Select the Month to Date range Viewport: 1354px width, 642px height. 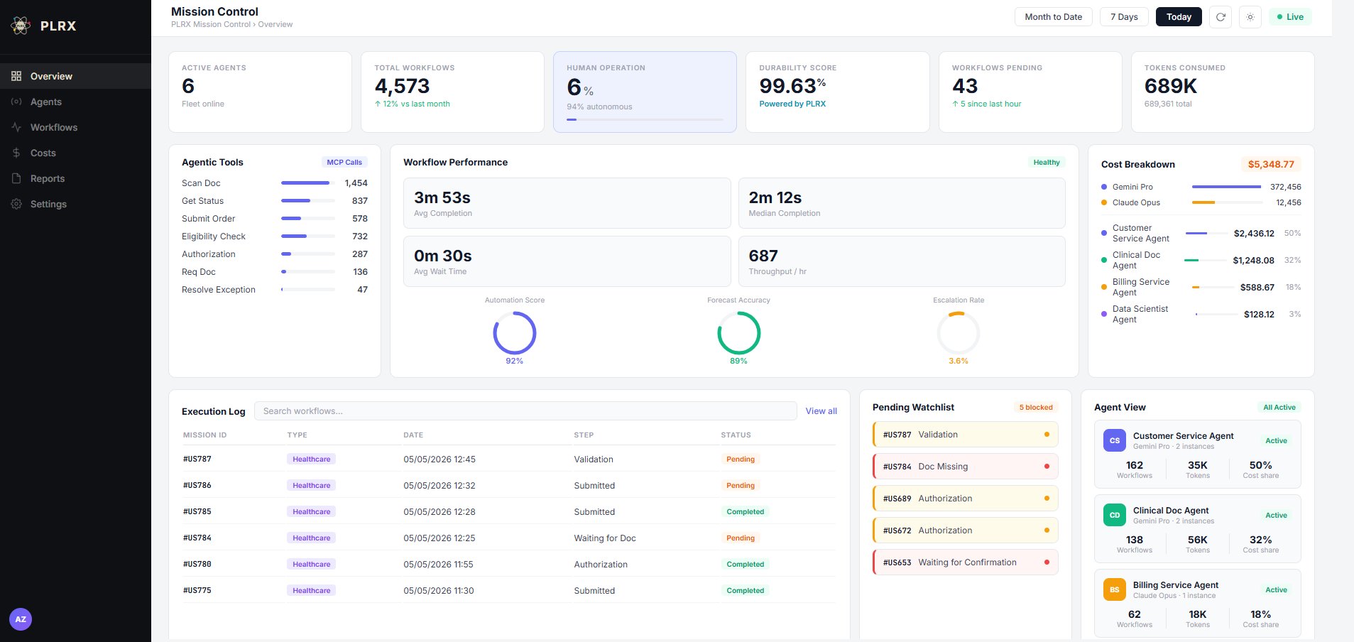1054,17
